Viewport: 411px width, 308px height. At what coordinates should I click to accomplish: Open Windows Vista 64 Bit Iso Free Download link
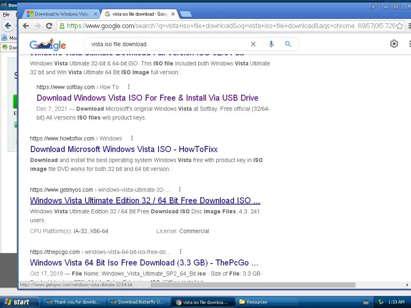(144, 262)
